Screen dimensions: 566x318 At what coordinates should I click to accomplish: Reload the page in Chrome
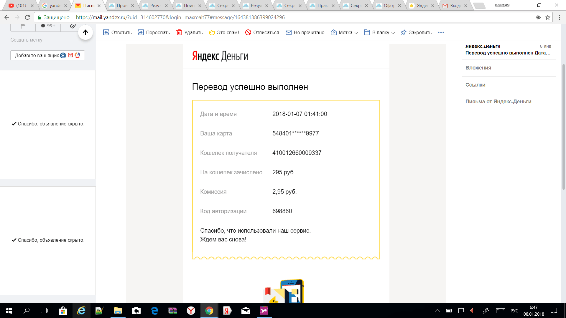[27, 17]
